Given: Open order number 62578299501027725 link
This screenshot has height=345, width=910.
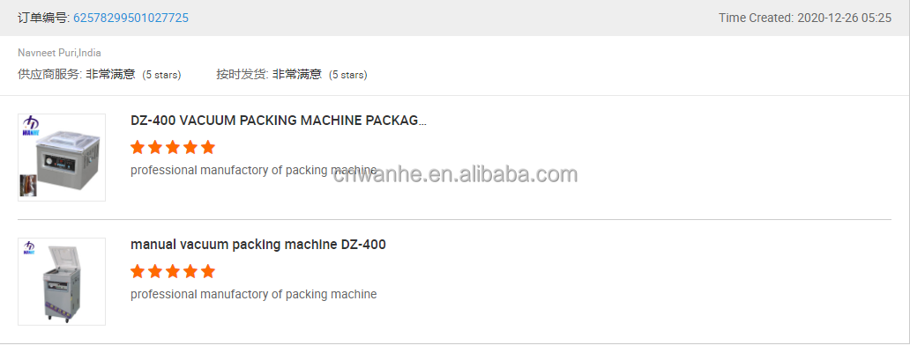Looking at the screenshot, I should [131, 18].
